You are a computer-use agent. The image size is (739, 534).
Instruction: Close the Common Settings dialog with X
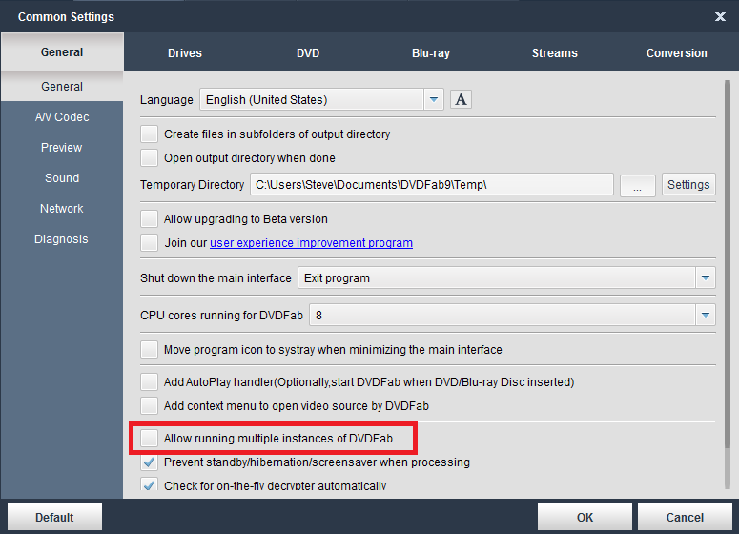click(x=720, y=16)
